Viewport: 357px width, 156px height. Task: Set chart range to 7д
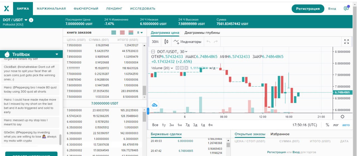click(x=187, y=125)
